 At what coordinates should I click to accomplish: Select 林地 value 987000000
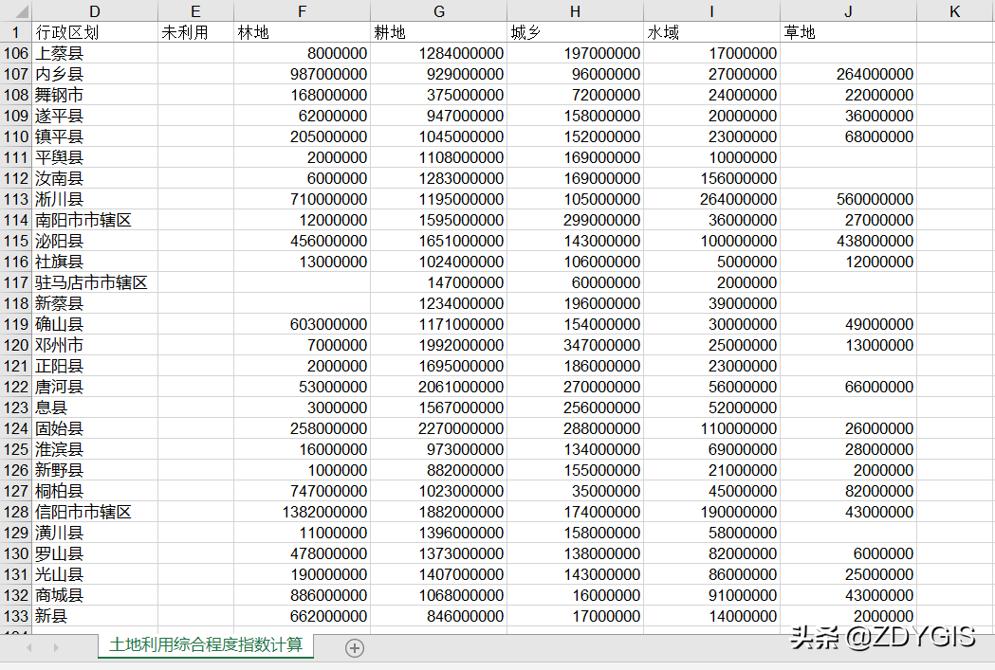click(302, 74)
